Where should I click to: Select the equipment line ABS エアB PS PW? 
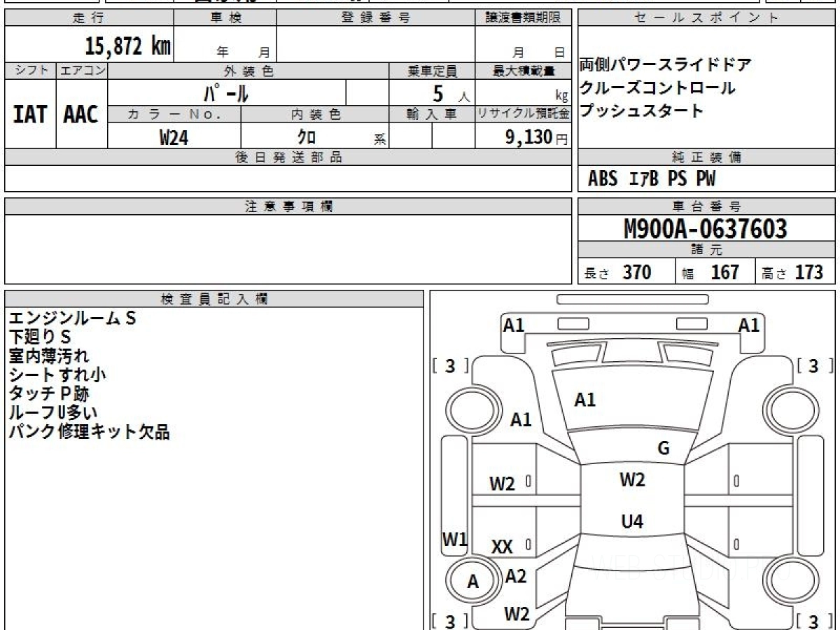pyautogui.click(x=652, y=179)
